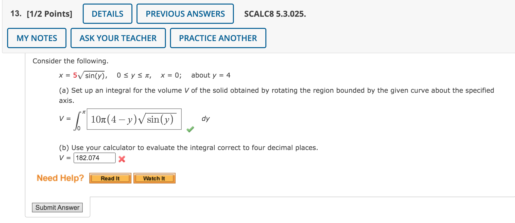Click the red 5 coefficient in the equation

tap(75, 75)
